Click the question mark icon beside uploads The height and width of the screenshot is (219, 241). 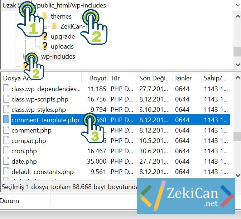[x=45, y=46]
